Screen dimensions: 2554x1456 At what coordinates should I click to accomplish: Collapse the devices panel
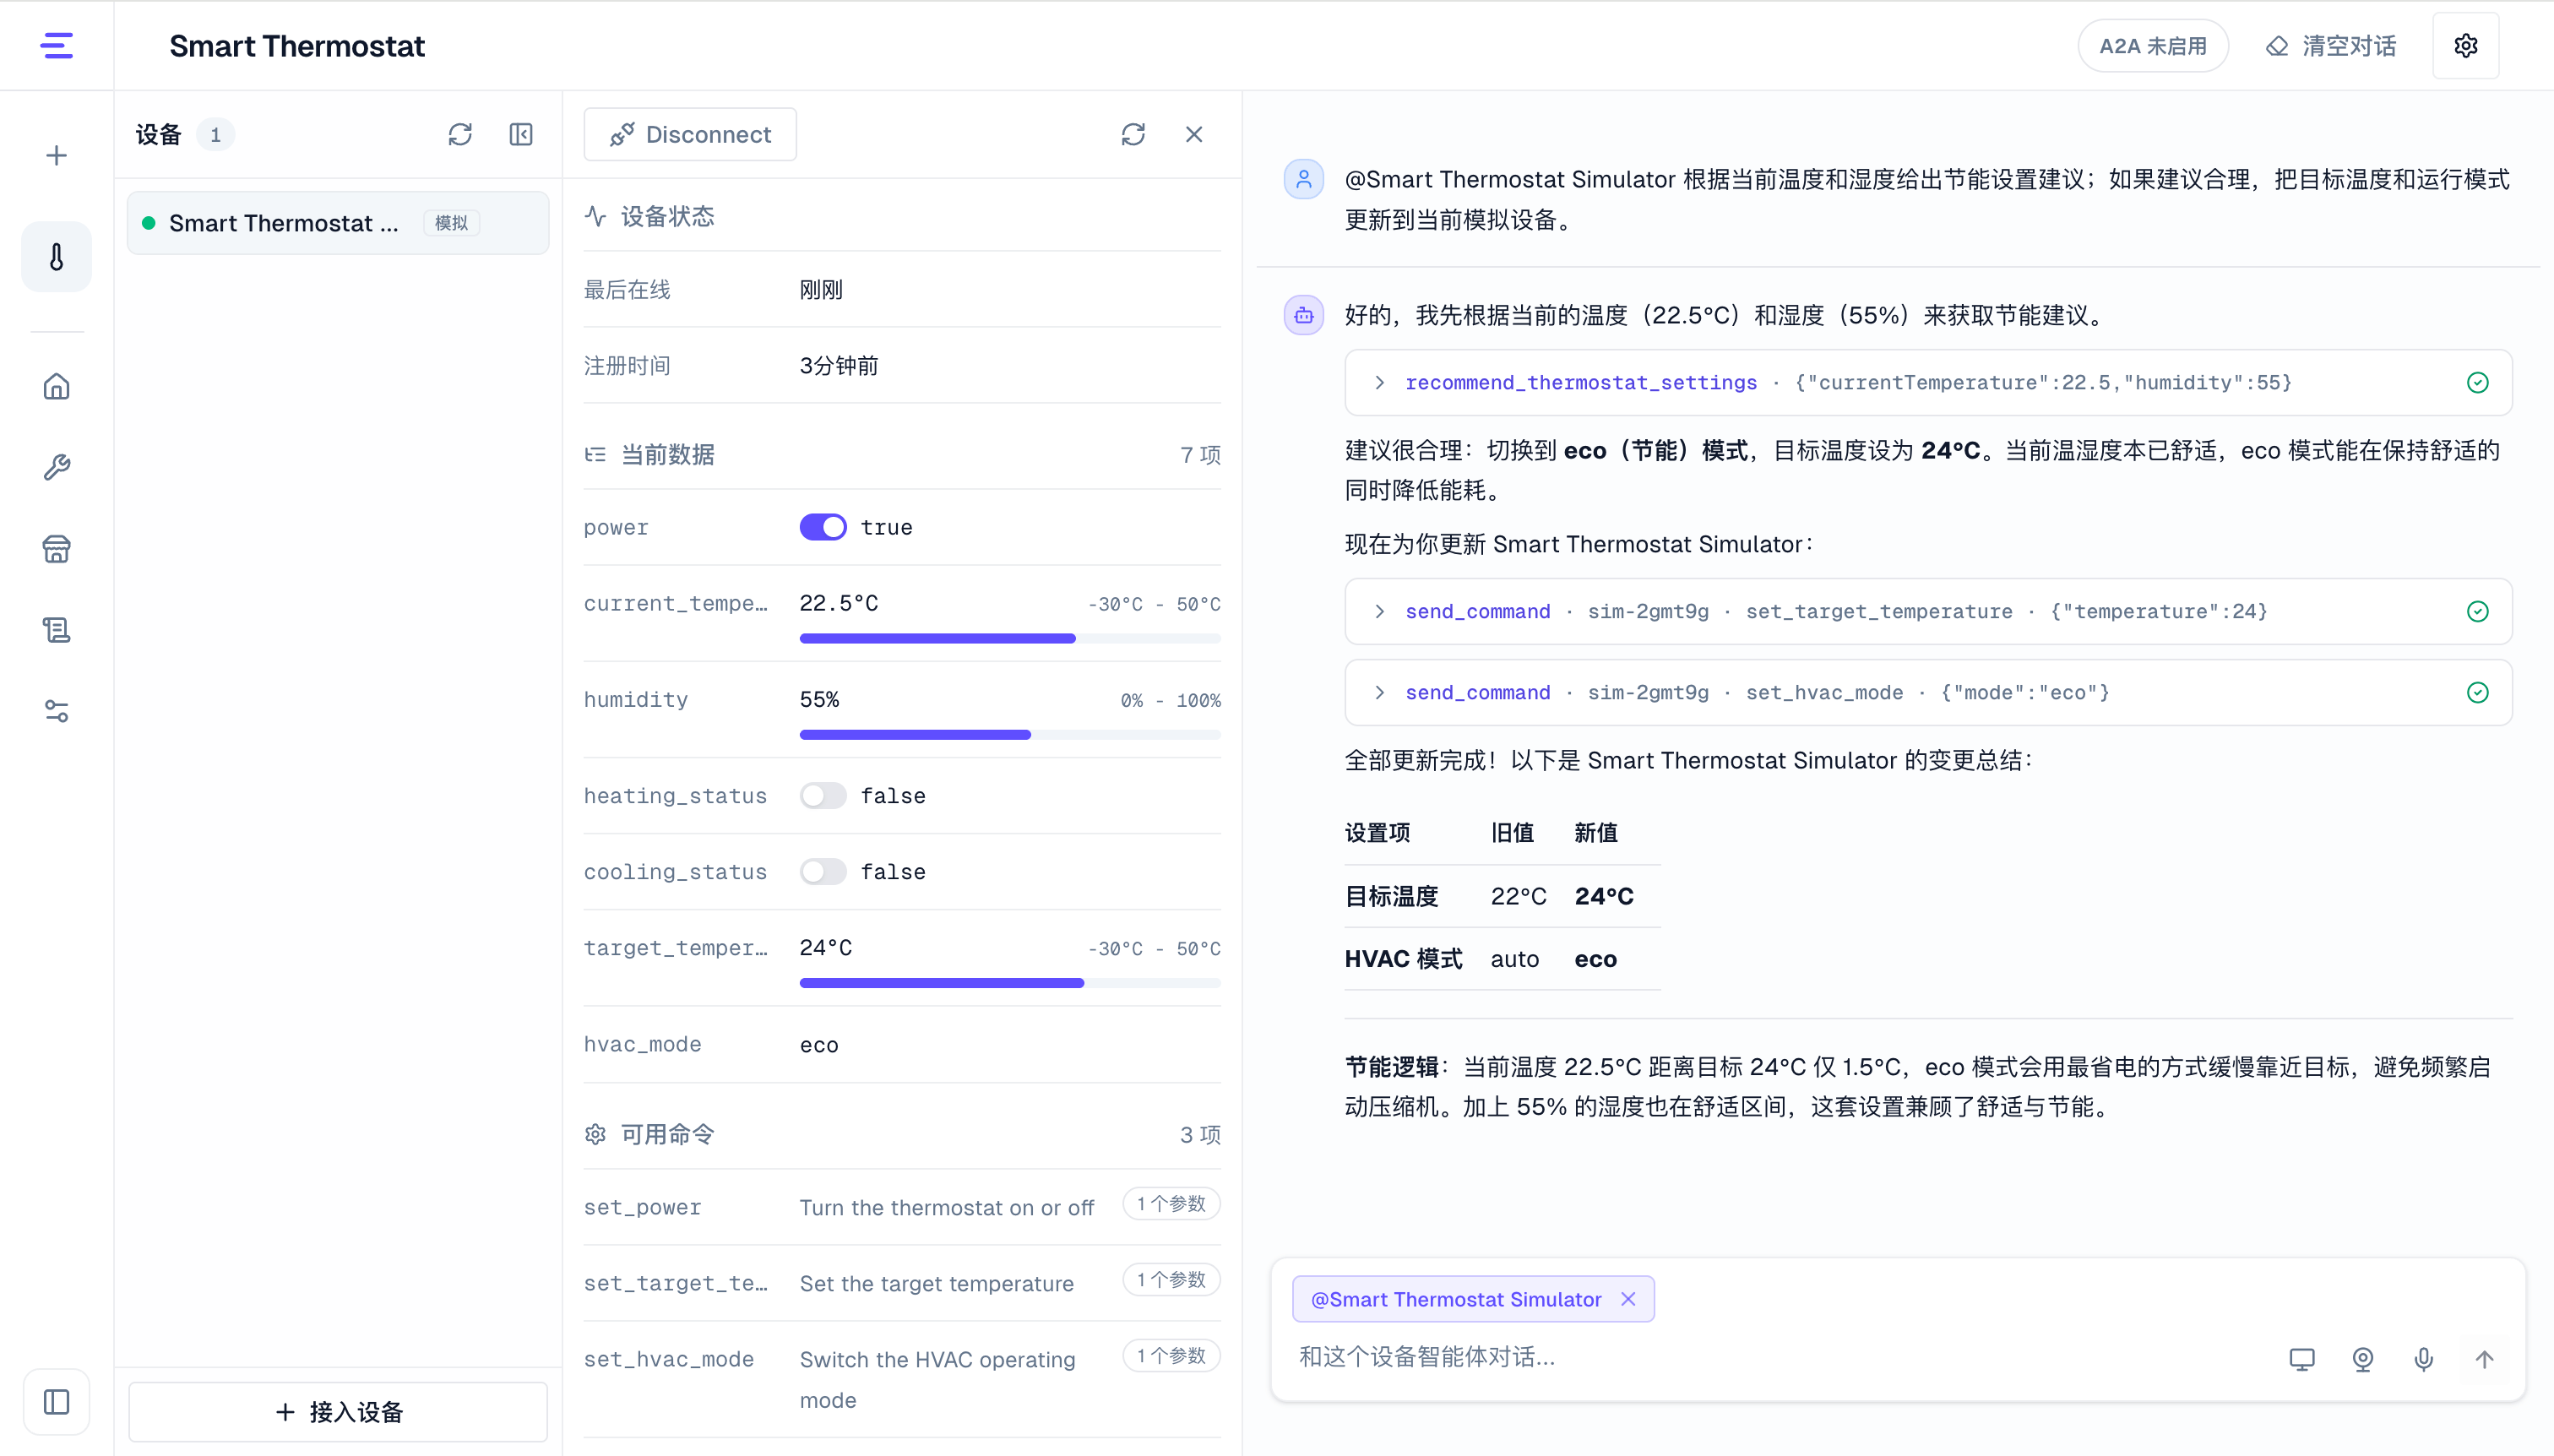click(x=521, y=134)
